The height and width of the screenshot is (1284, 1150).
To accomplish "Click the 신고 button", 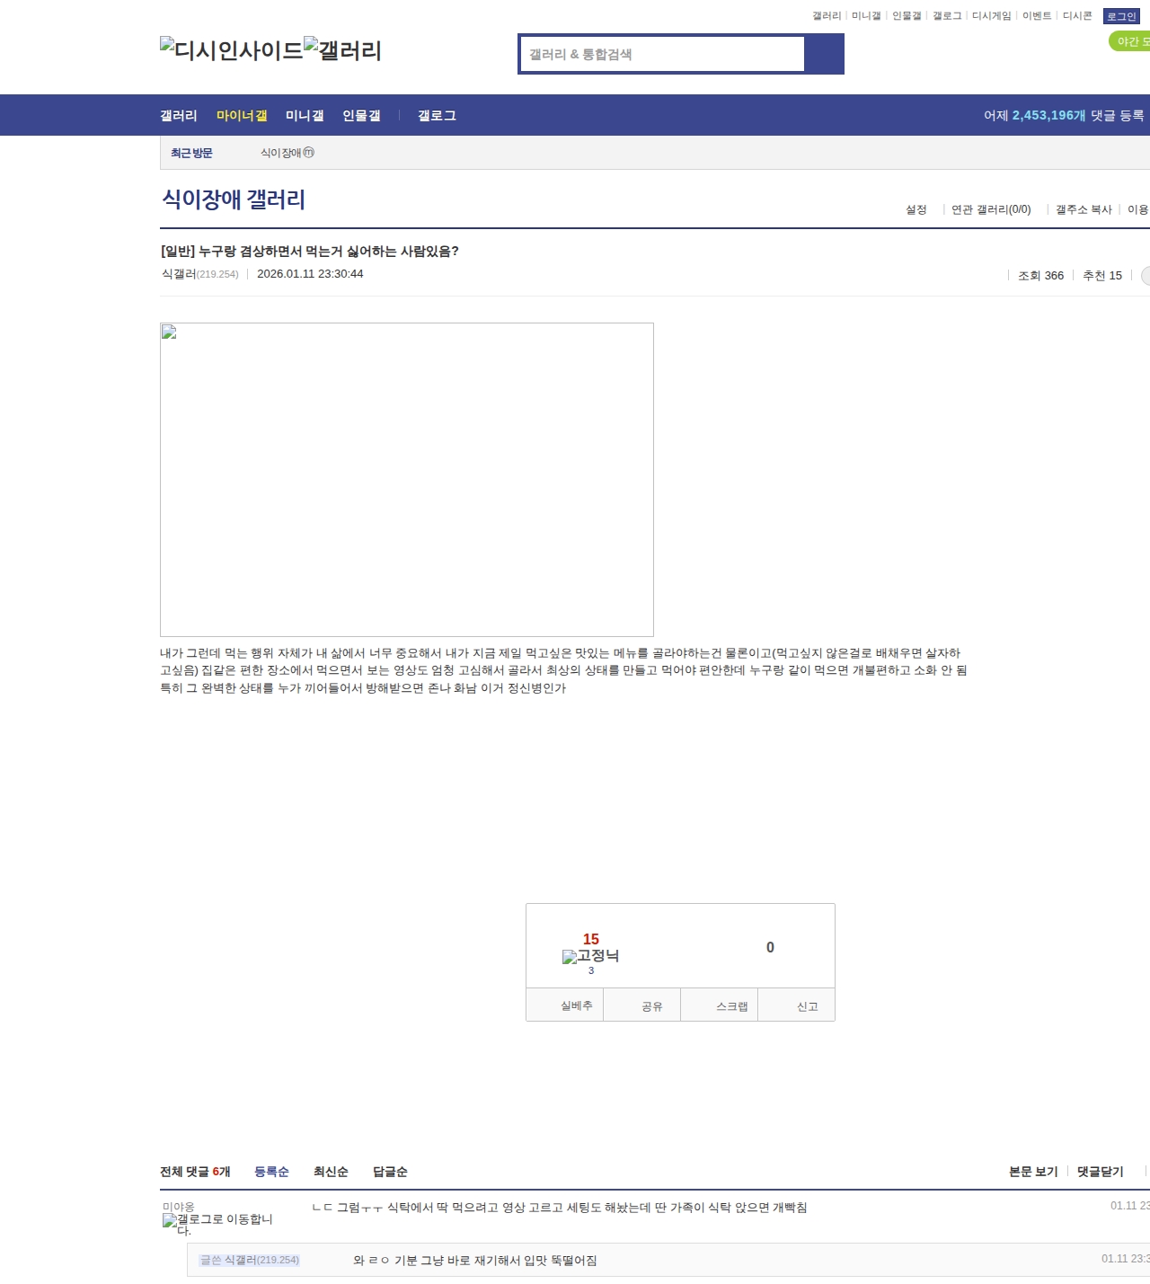I will point(797,1005).
